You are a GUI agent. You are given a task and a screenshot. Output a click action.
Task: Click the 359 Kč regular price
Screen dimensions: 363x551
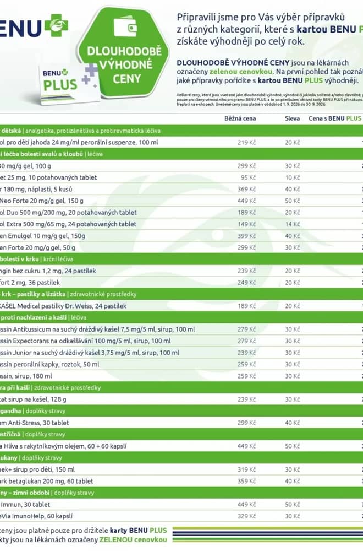(246, 481)
